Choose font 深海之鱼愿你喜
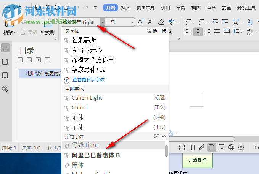The image size is (259, 174). 115,60
